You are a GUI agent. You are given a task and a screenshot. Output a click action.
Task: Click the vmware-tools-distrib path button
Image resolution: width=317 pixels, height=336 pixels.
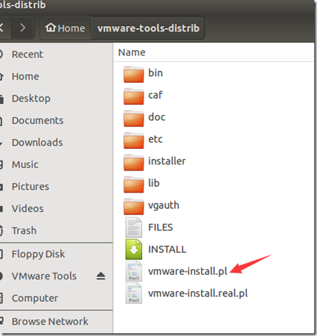(149, 28)
